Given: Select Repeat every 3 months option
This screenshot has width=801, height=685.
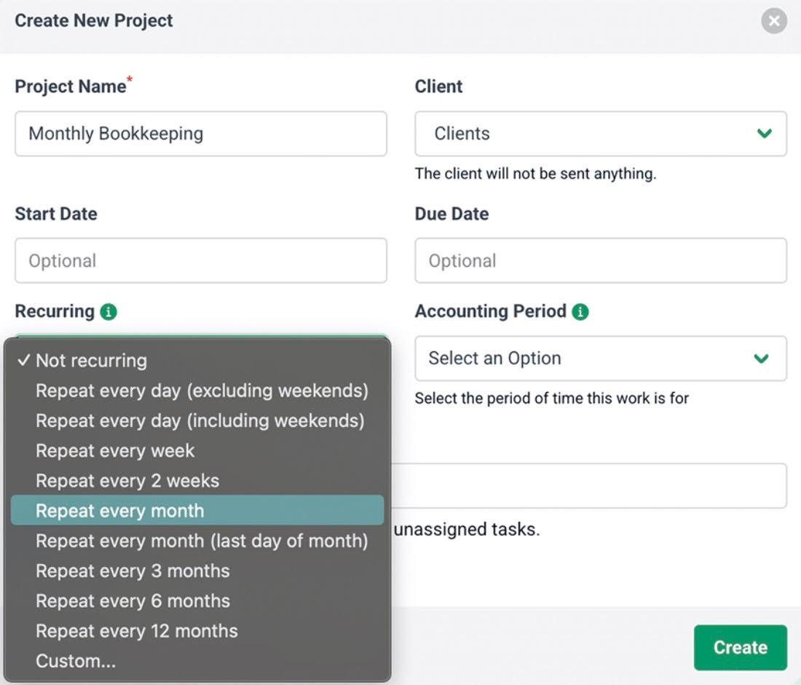Looking at the screenshot, I should click(x=132, y=571).
